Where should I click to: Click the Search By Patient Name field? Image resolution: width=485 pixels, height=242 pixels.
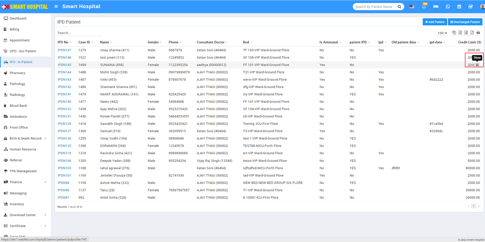(x=374, y=7)
